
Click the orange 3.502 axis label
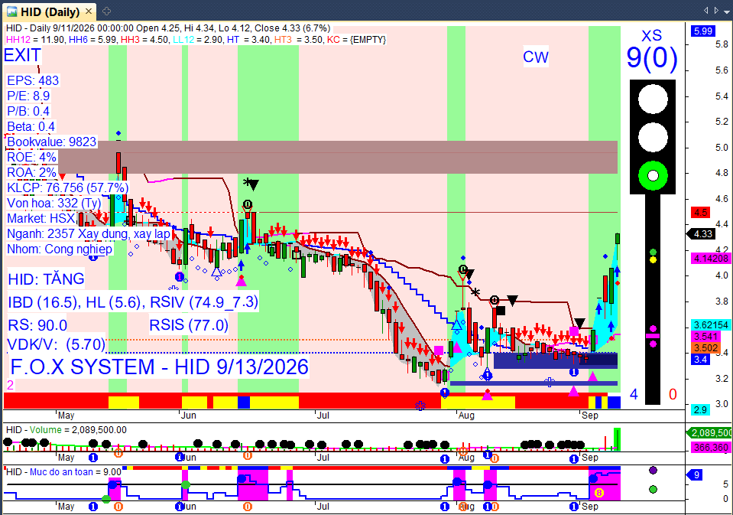705,348
